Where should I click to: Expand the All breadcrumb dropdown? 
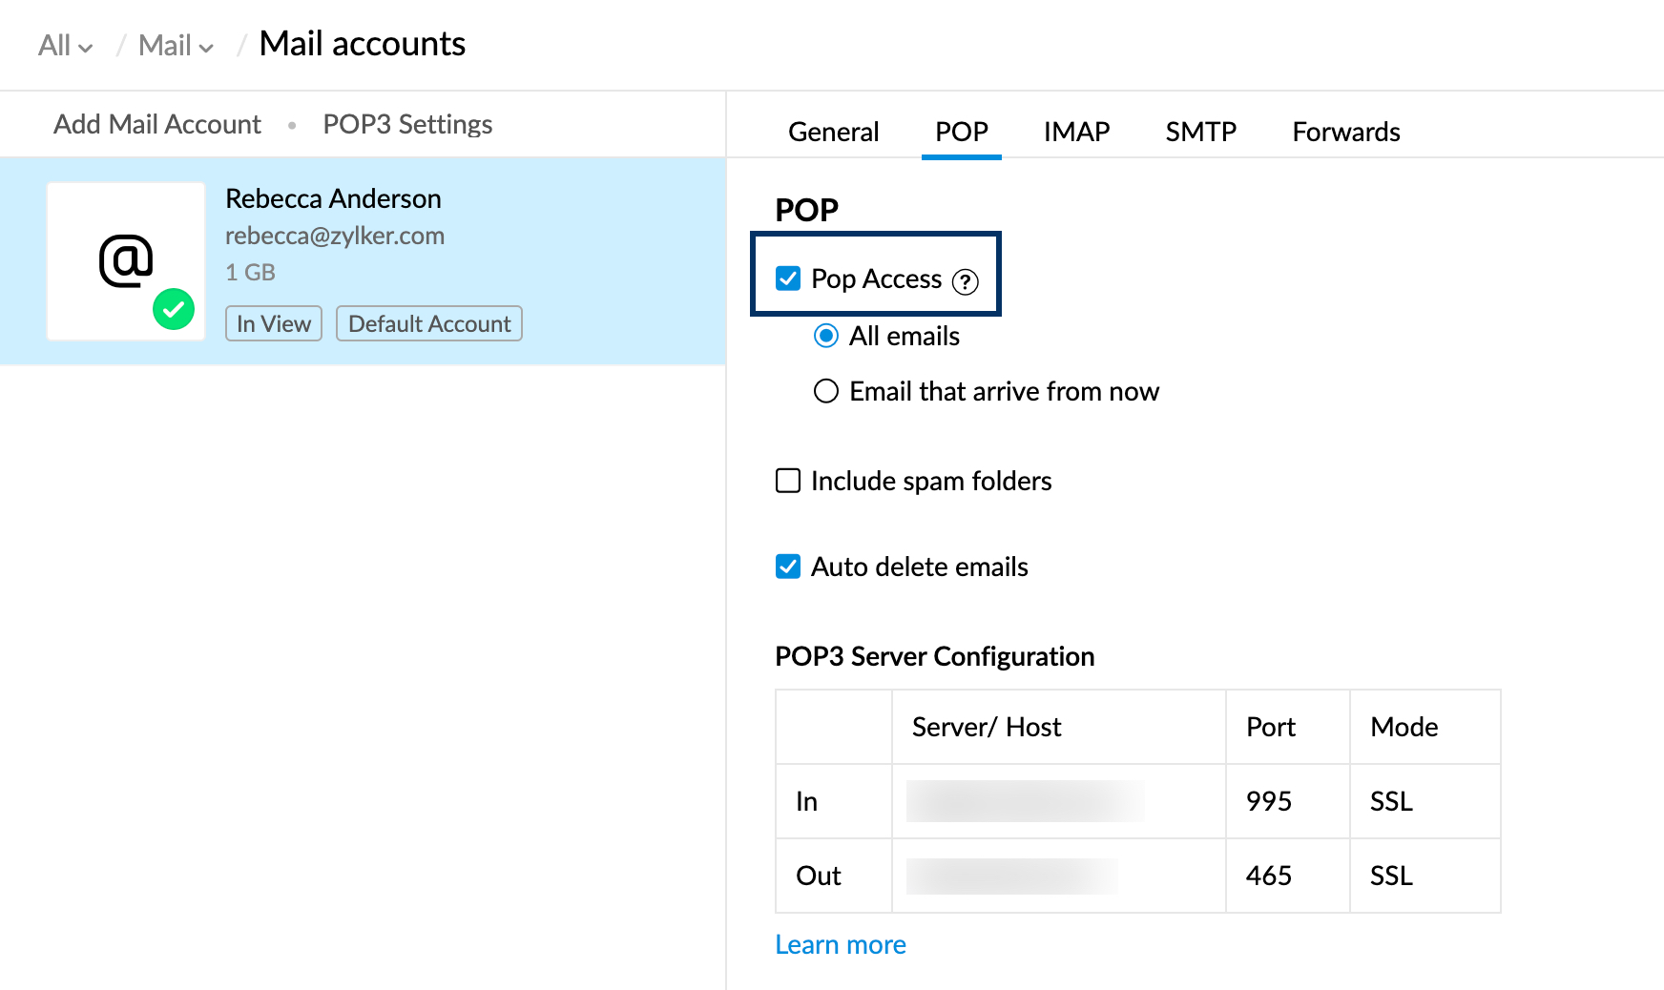click(x=65, y=46)
